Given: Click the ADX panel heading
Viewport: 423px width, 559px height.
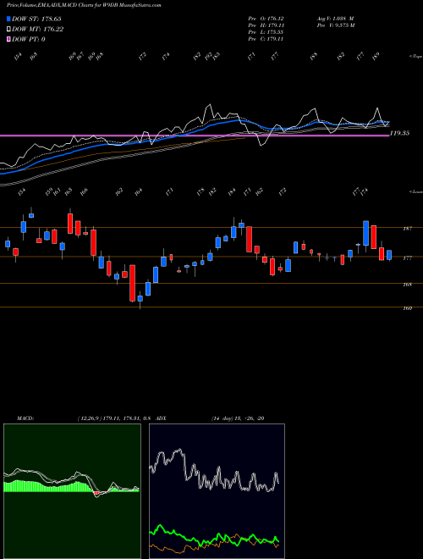Looking at the screenshot, I should point(161,418).
